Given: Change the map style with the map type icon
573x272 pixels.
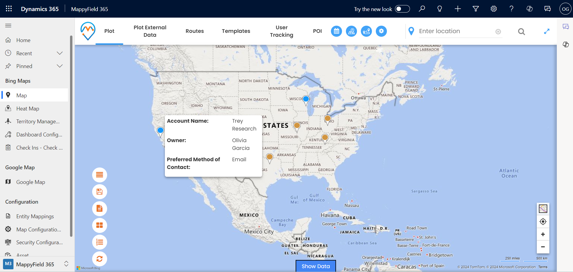Looking at the screenshot, I should (543, 209).
